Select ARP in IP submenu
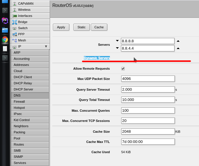Screen dimensions: 199x166 (30, 53)
